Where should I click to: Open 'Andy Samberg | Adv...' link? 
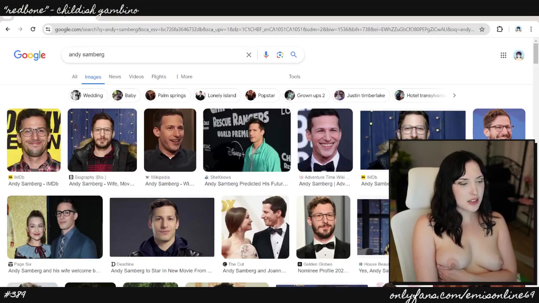(325, 184)
